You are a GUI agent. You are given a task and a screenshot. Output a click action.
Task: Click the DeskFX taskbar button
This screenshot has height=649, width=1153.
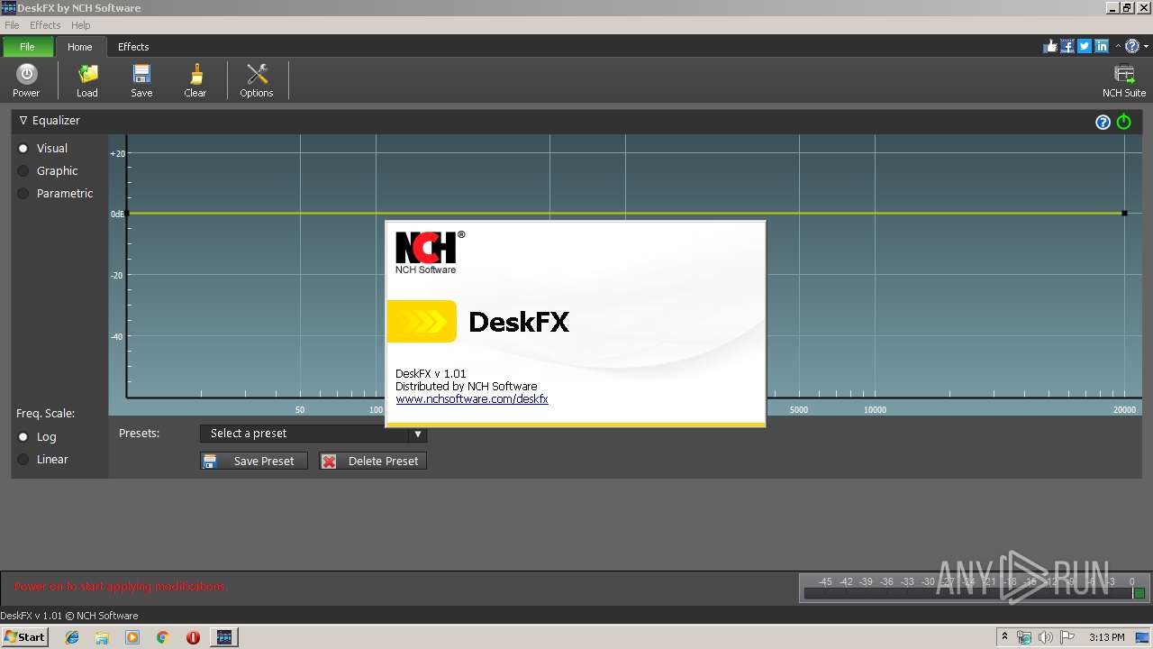224,637
